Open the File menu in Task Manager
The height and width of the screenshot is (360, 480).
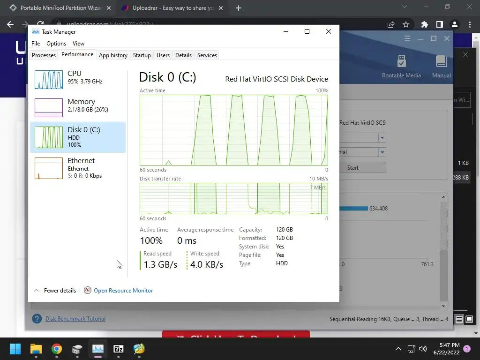tap(36, 44)
